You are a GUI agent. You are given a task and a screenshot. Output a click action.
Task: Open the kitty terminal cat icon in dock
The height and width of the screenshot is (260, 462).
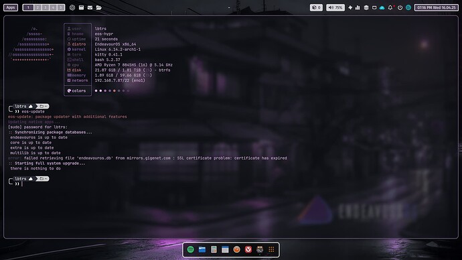(260, 249)
